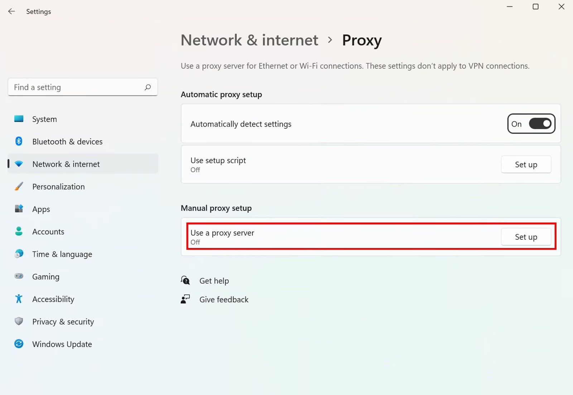Click the Windows Update sync icon
573x395 pixels.
tap(19, 344)
